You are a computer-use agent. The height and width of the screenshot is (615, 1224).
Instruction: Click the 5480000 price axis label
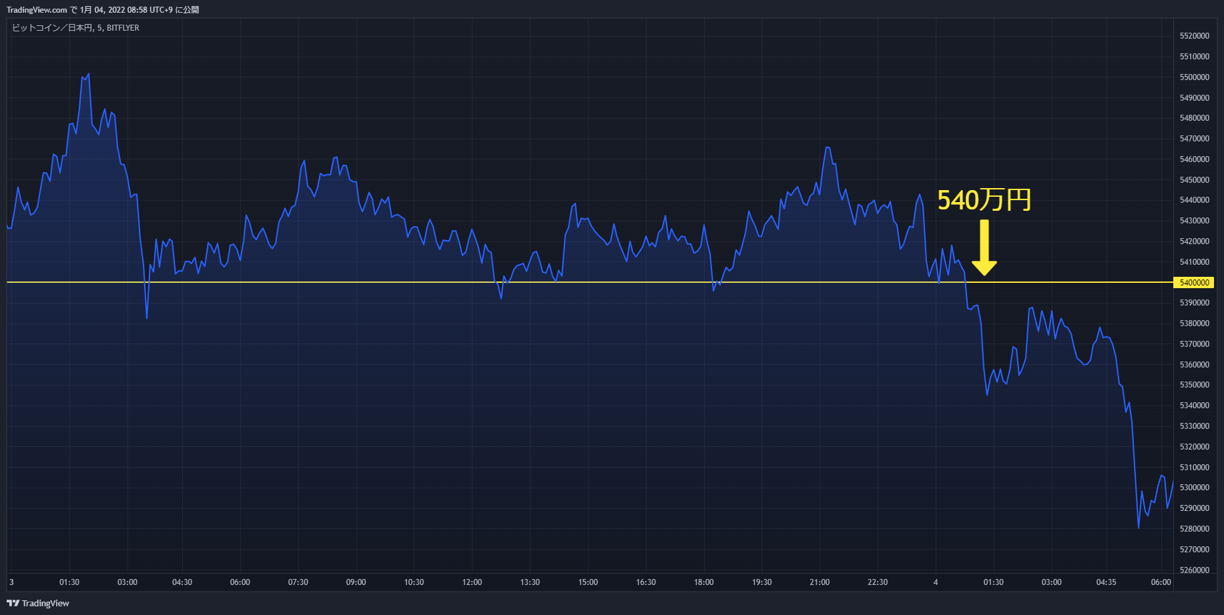point(1195,118)
